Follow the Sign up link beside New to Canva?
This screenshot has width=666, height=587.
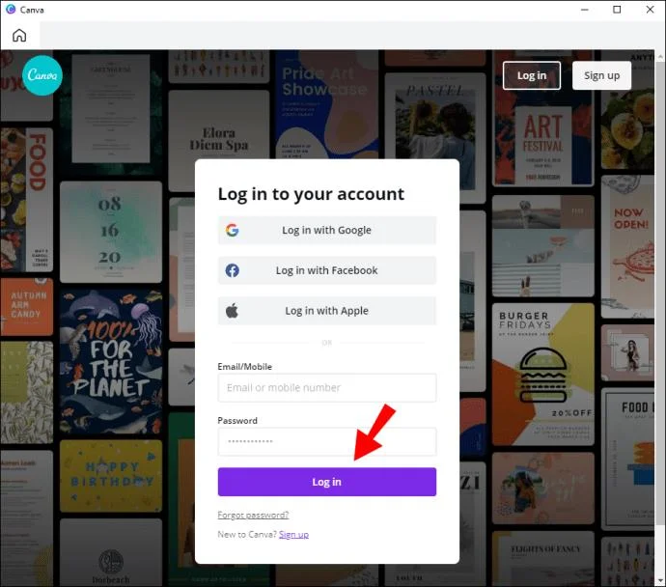point(293,534)
